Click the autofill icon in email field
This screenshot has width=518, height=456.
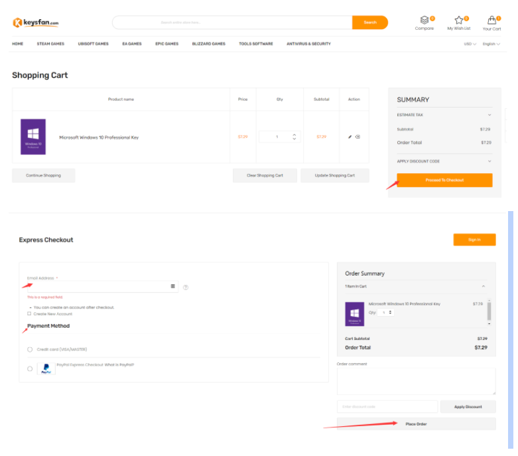click(172, 286)
